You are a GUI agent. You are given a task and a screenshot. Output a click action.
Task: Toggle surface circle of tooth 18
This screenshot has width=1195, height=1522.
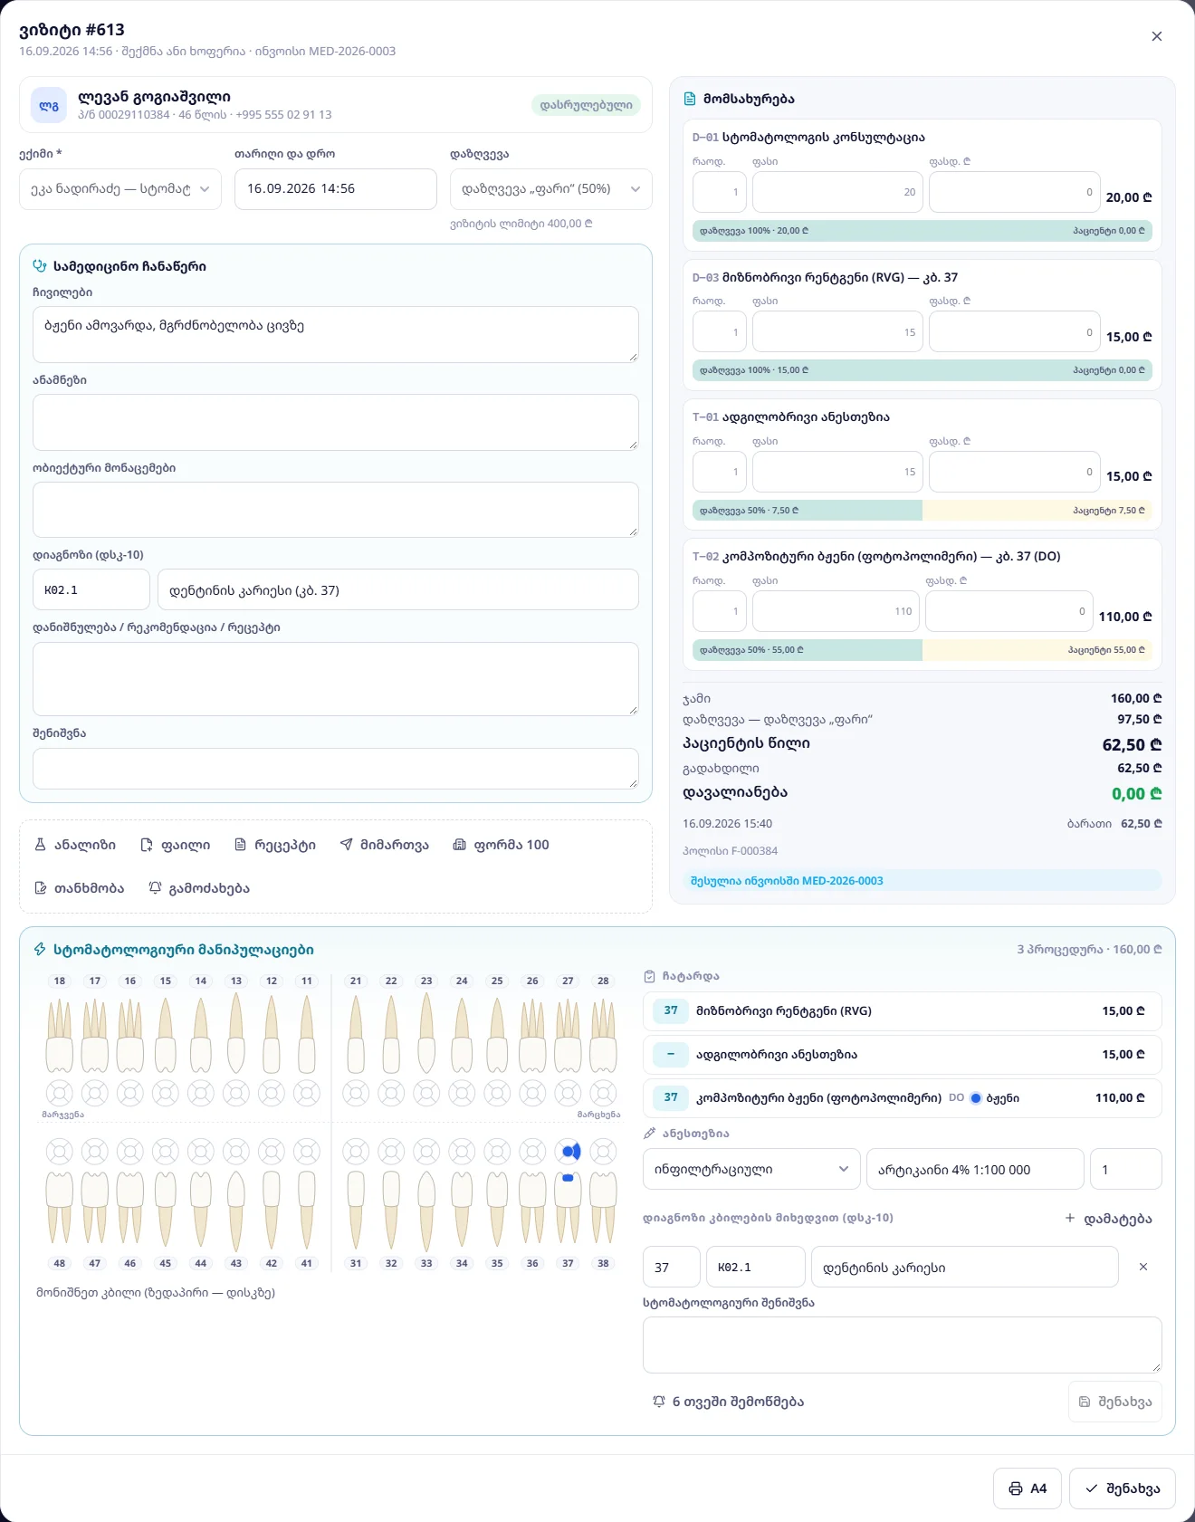pos(60,1093)
